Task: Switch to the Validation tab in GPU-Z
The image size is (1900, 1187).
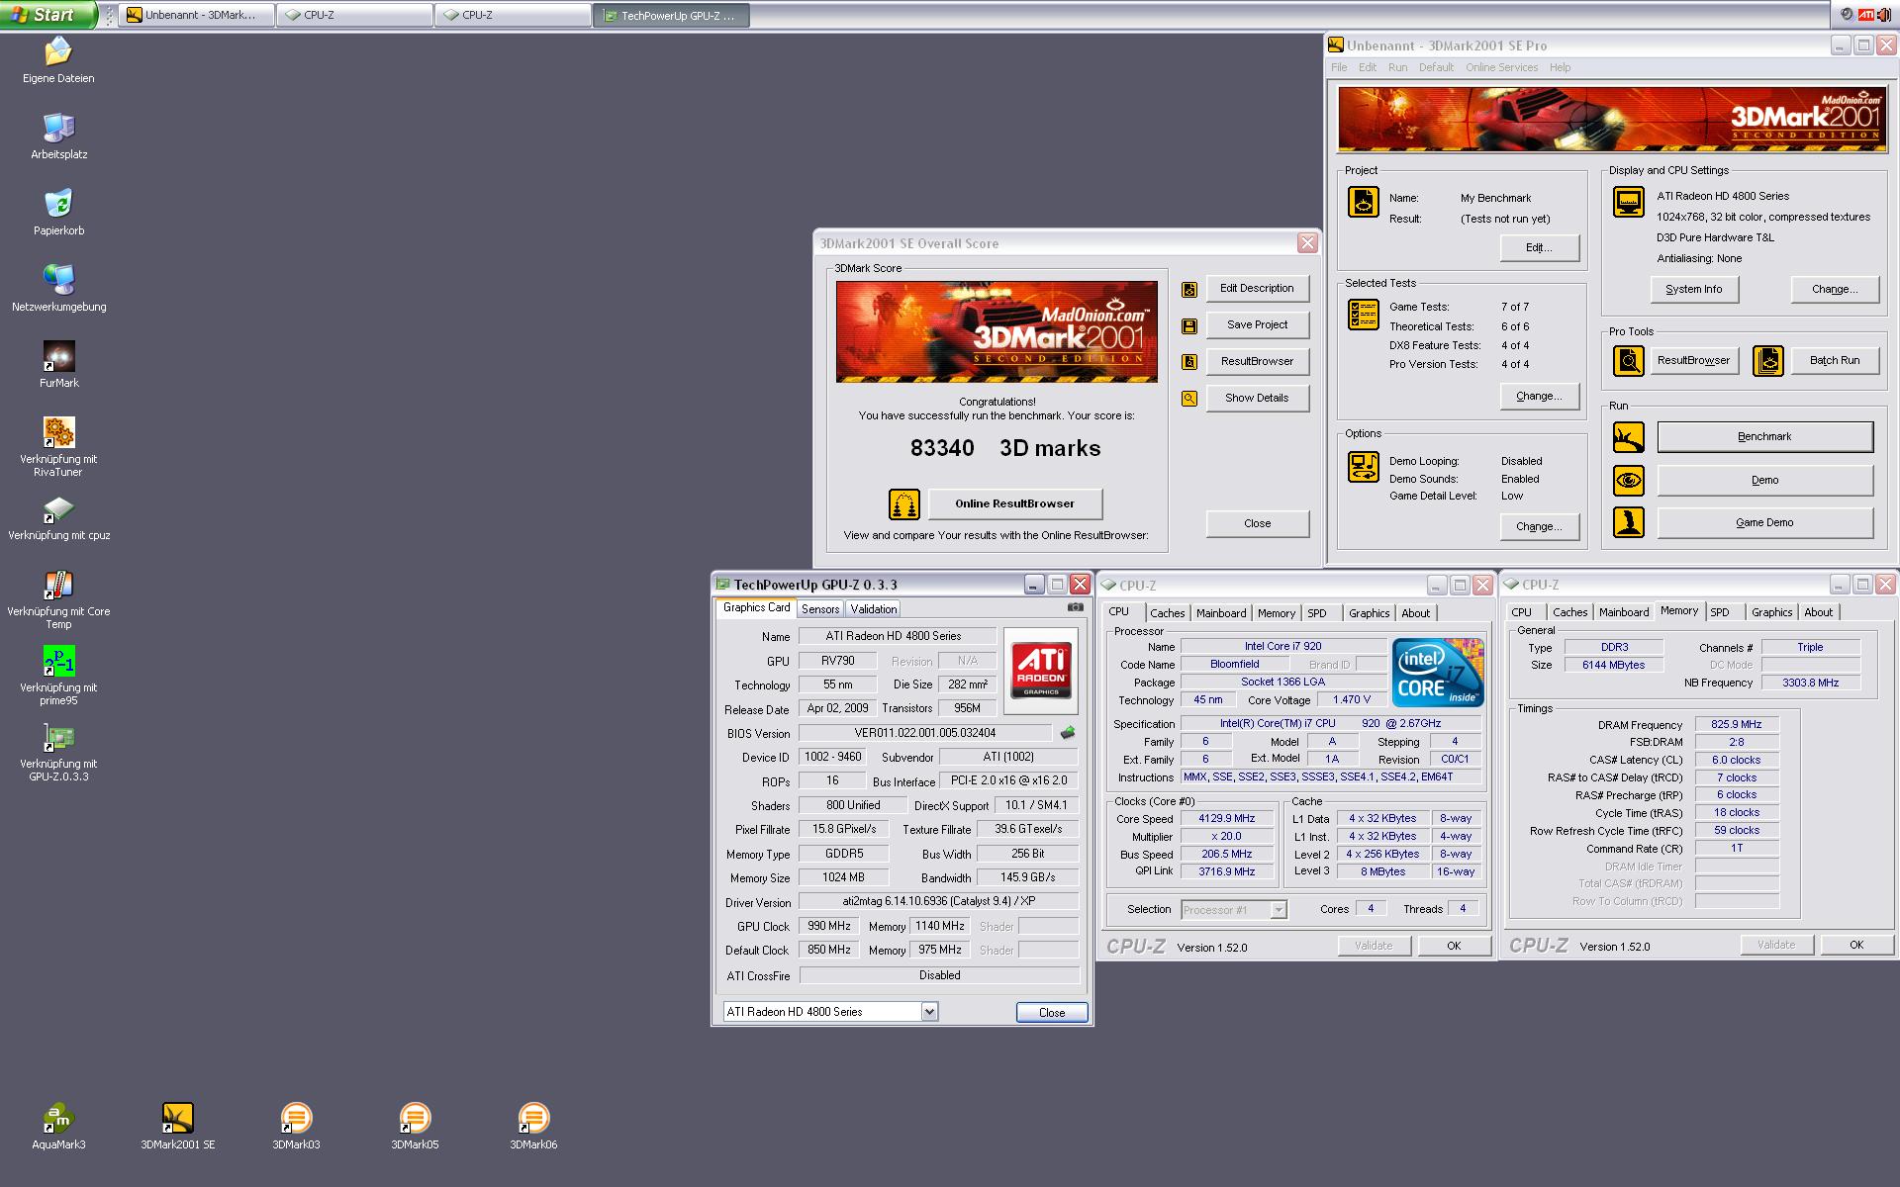Action: (x=873, y=609)
